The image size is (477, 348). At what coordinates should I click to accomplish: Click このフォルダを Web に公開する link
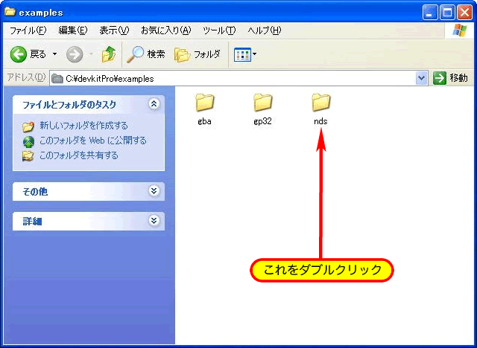coord(93,141)
